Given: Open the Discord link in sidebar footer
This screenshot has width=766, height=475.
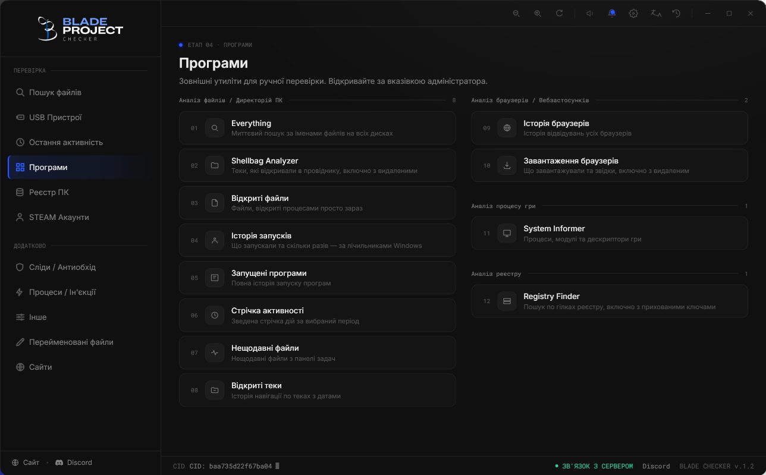Looking at the screenshot, I should (x=74, y=463).
